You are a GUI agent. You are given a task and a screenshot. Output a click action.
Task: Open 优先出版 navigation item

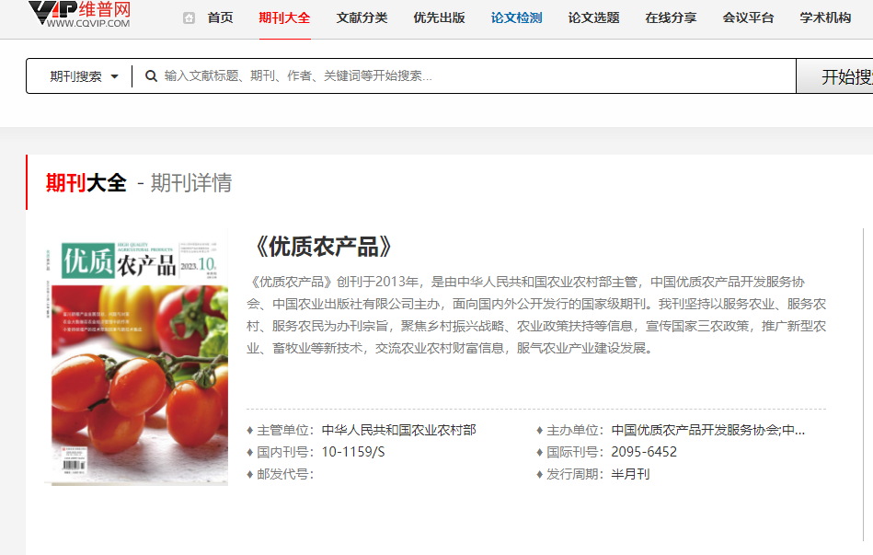coord(440,17)
